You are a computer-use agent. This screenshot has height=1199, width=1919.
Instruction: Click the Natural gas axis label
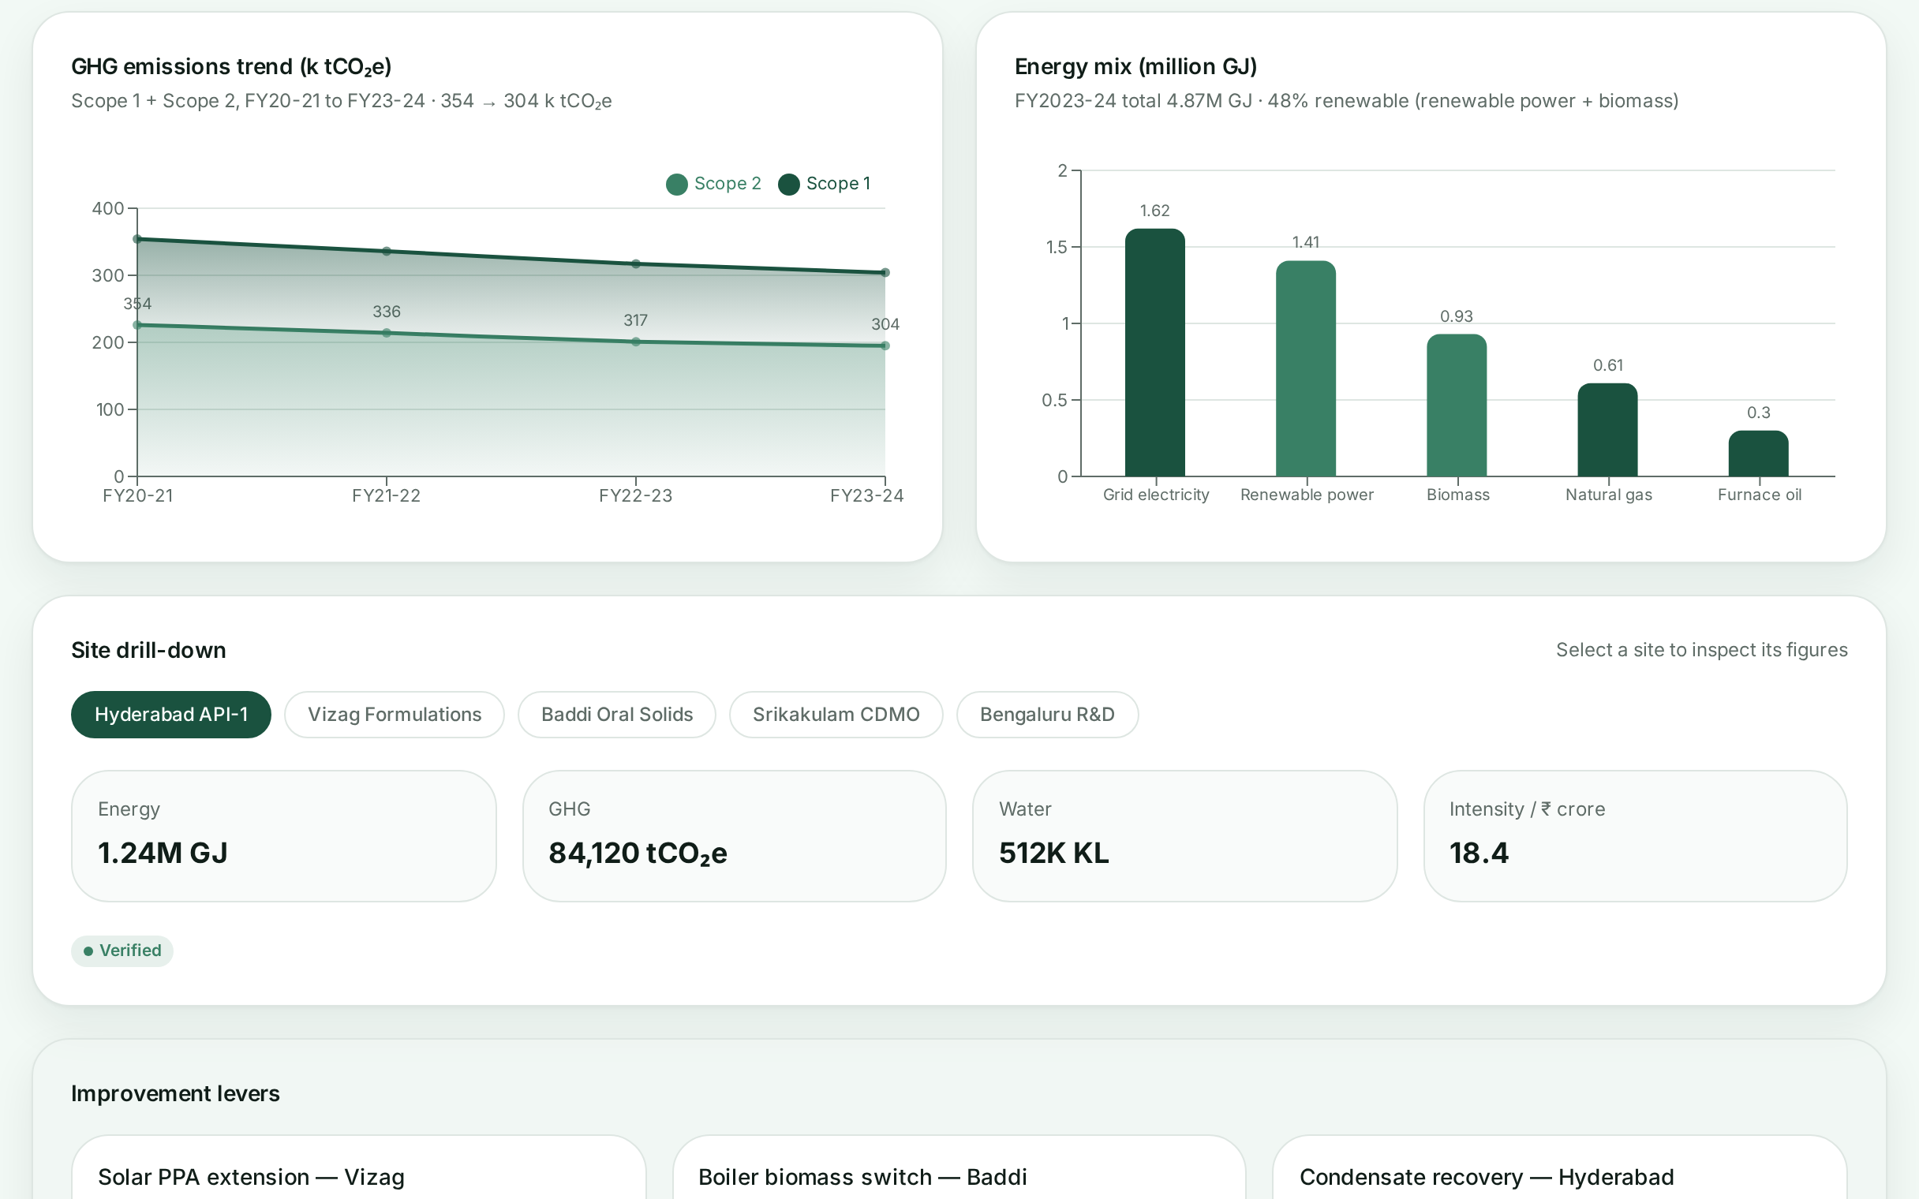click(1609, 495)
